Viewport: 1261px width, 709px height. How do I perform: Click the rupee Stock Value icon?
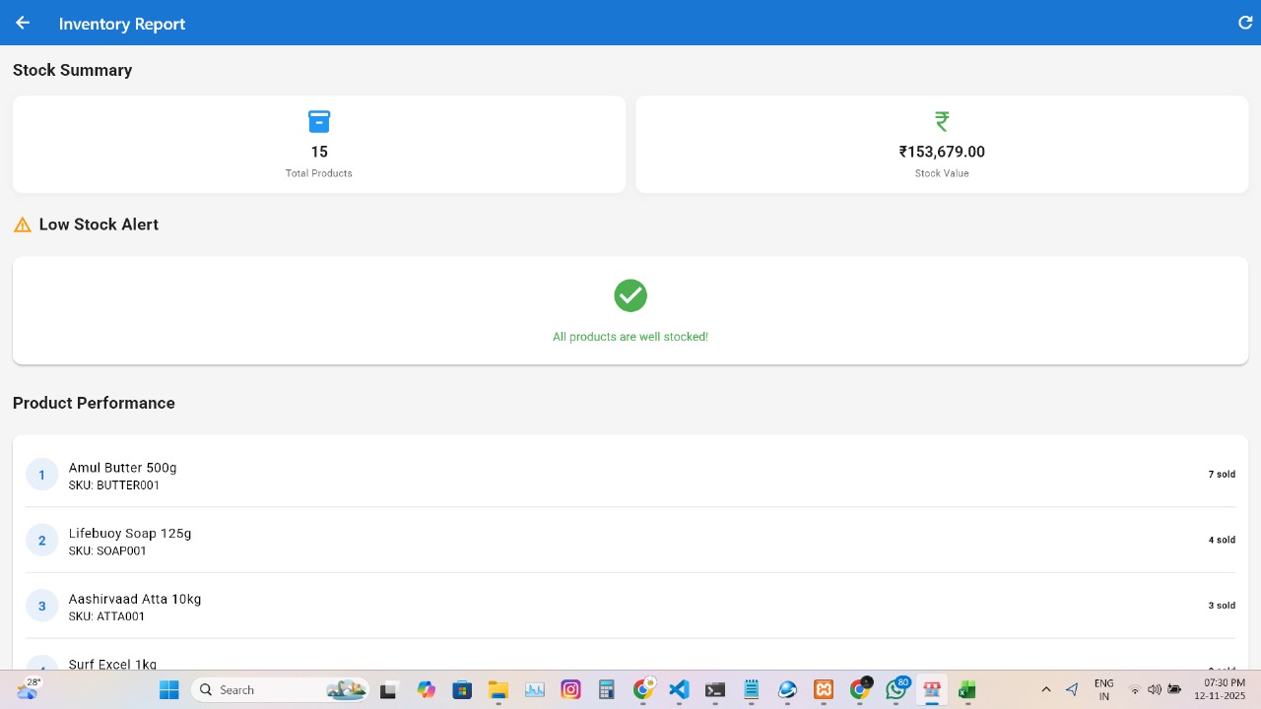click(942, 121)
